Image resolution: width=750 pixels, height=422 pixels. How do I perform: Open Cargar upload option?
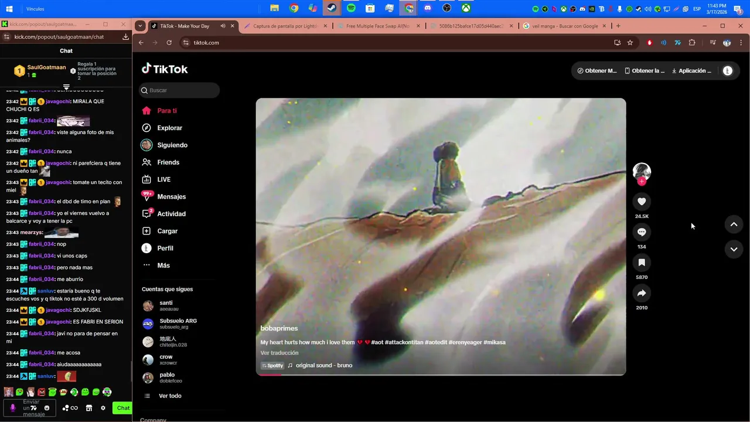(x=160, y=231)
